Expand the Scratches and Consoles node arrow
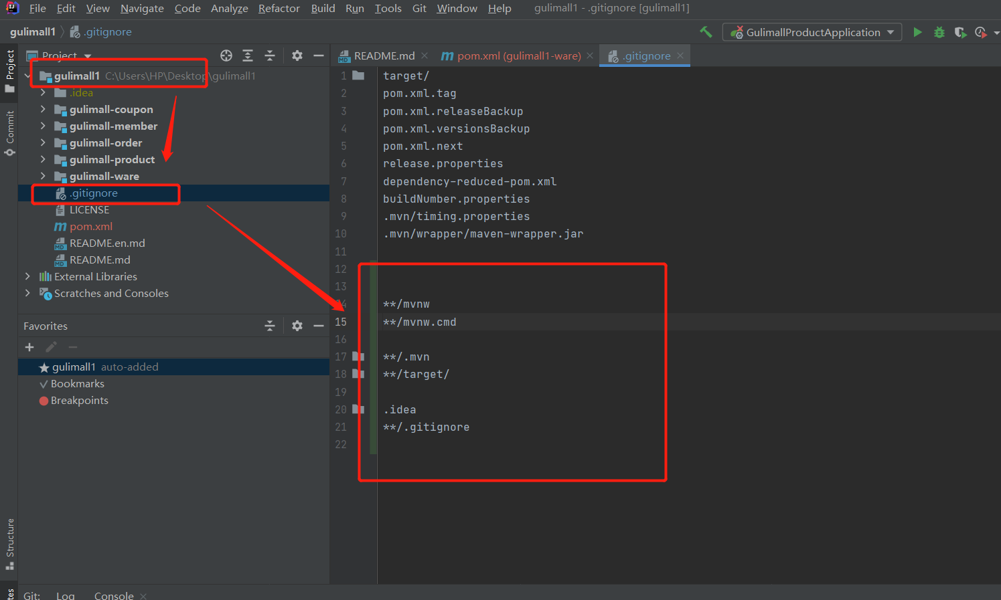This screenshot has height=600, width=1001. click(x=27, y=293)
